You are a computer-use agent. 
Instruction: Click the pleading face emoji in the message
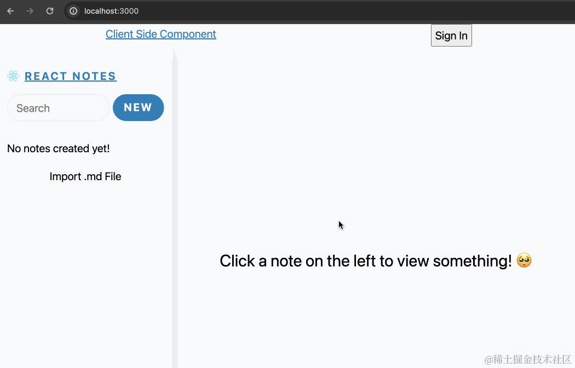pyautogui.click(x=523, y=261)
